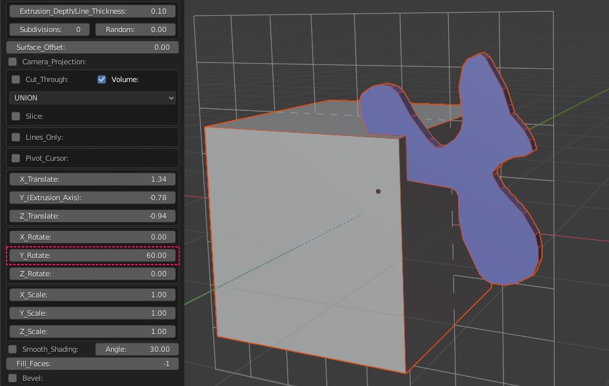Enable the Pivot_Cursor checkbox
609x386 pixels.
click(16, 158)
